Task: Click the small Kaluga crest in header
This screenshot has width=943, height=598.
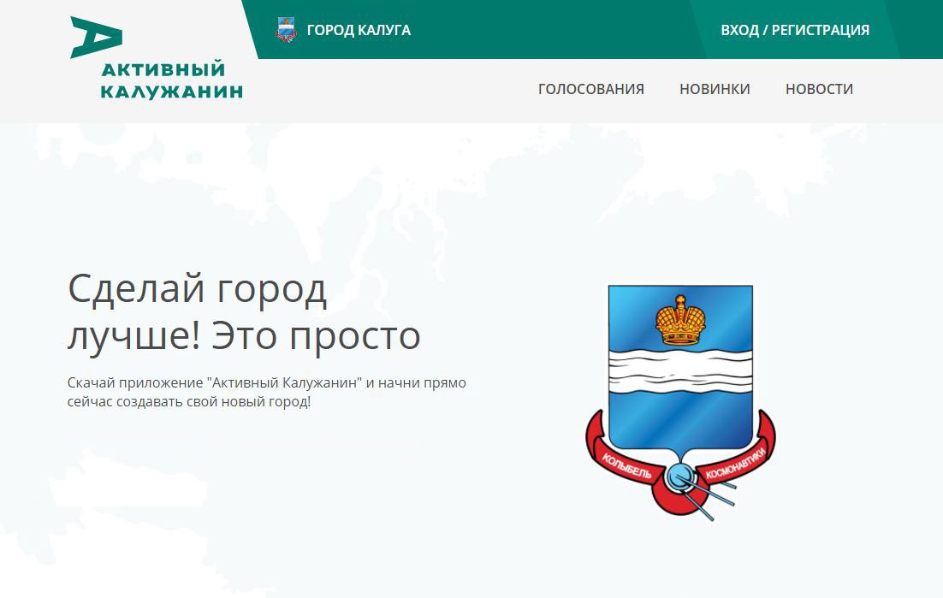Action: [x=286, y=30]
